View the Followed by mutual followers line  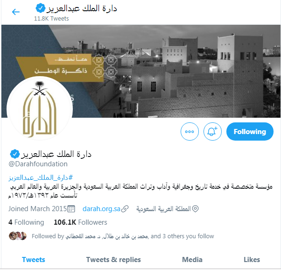click(x=123, y=236)
